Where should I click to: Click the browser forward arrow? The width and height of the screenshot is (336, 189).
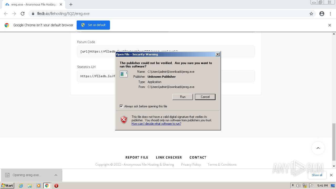click(14, 14)
